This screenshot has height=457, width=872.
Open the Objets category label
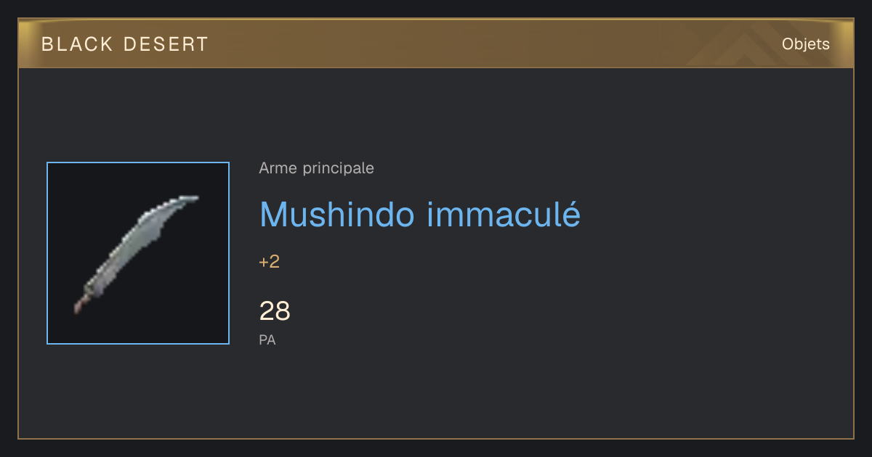(x=805, y=44)
